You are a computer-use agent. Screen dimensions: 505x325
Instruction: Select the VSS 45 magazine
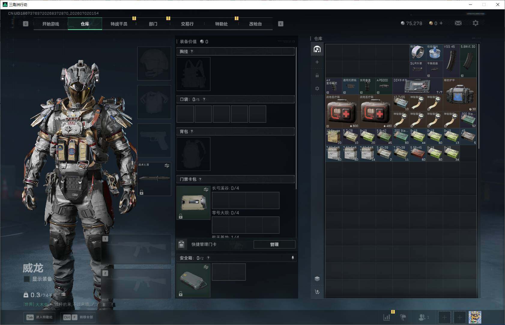coord(451,61)
